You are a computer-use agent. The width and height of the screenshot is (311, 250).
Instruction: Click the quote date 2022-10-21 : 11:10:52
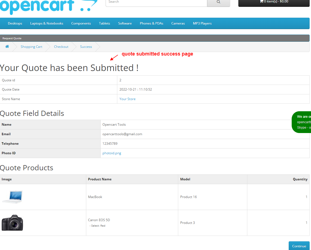[x=136, y=89]
